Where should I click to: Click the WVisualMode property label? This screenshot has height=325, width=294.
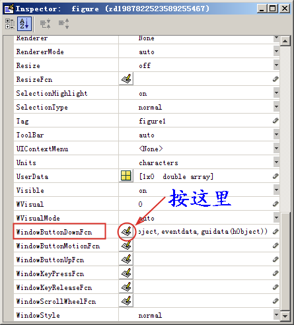click(38, 218)
